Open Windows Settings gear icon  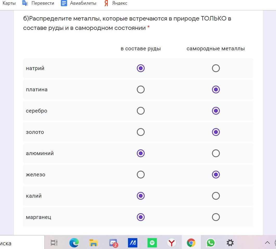tap(230, 243)
